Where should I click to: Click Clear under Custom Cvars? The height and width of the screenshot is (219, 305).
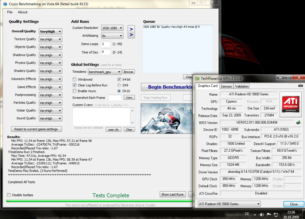coord(129,129)
